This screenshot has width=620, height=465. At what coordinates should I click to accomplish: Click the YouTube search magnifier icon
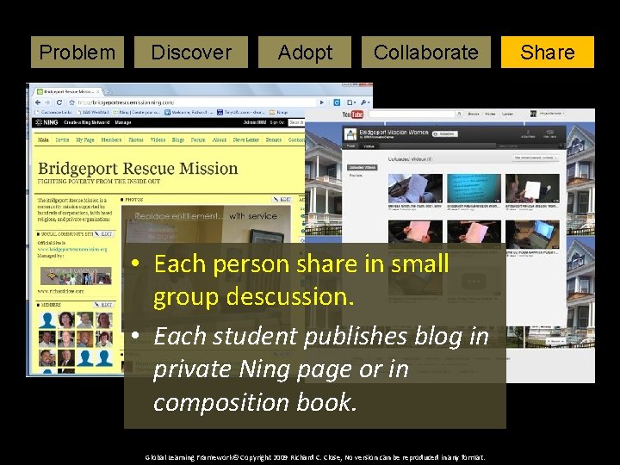pyautogui.click(x=460, y=114)
